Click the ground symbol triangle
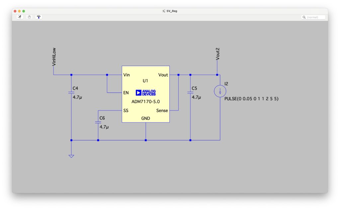Screen dimensions: 340x209 point(71,156)
